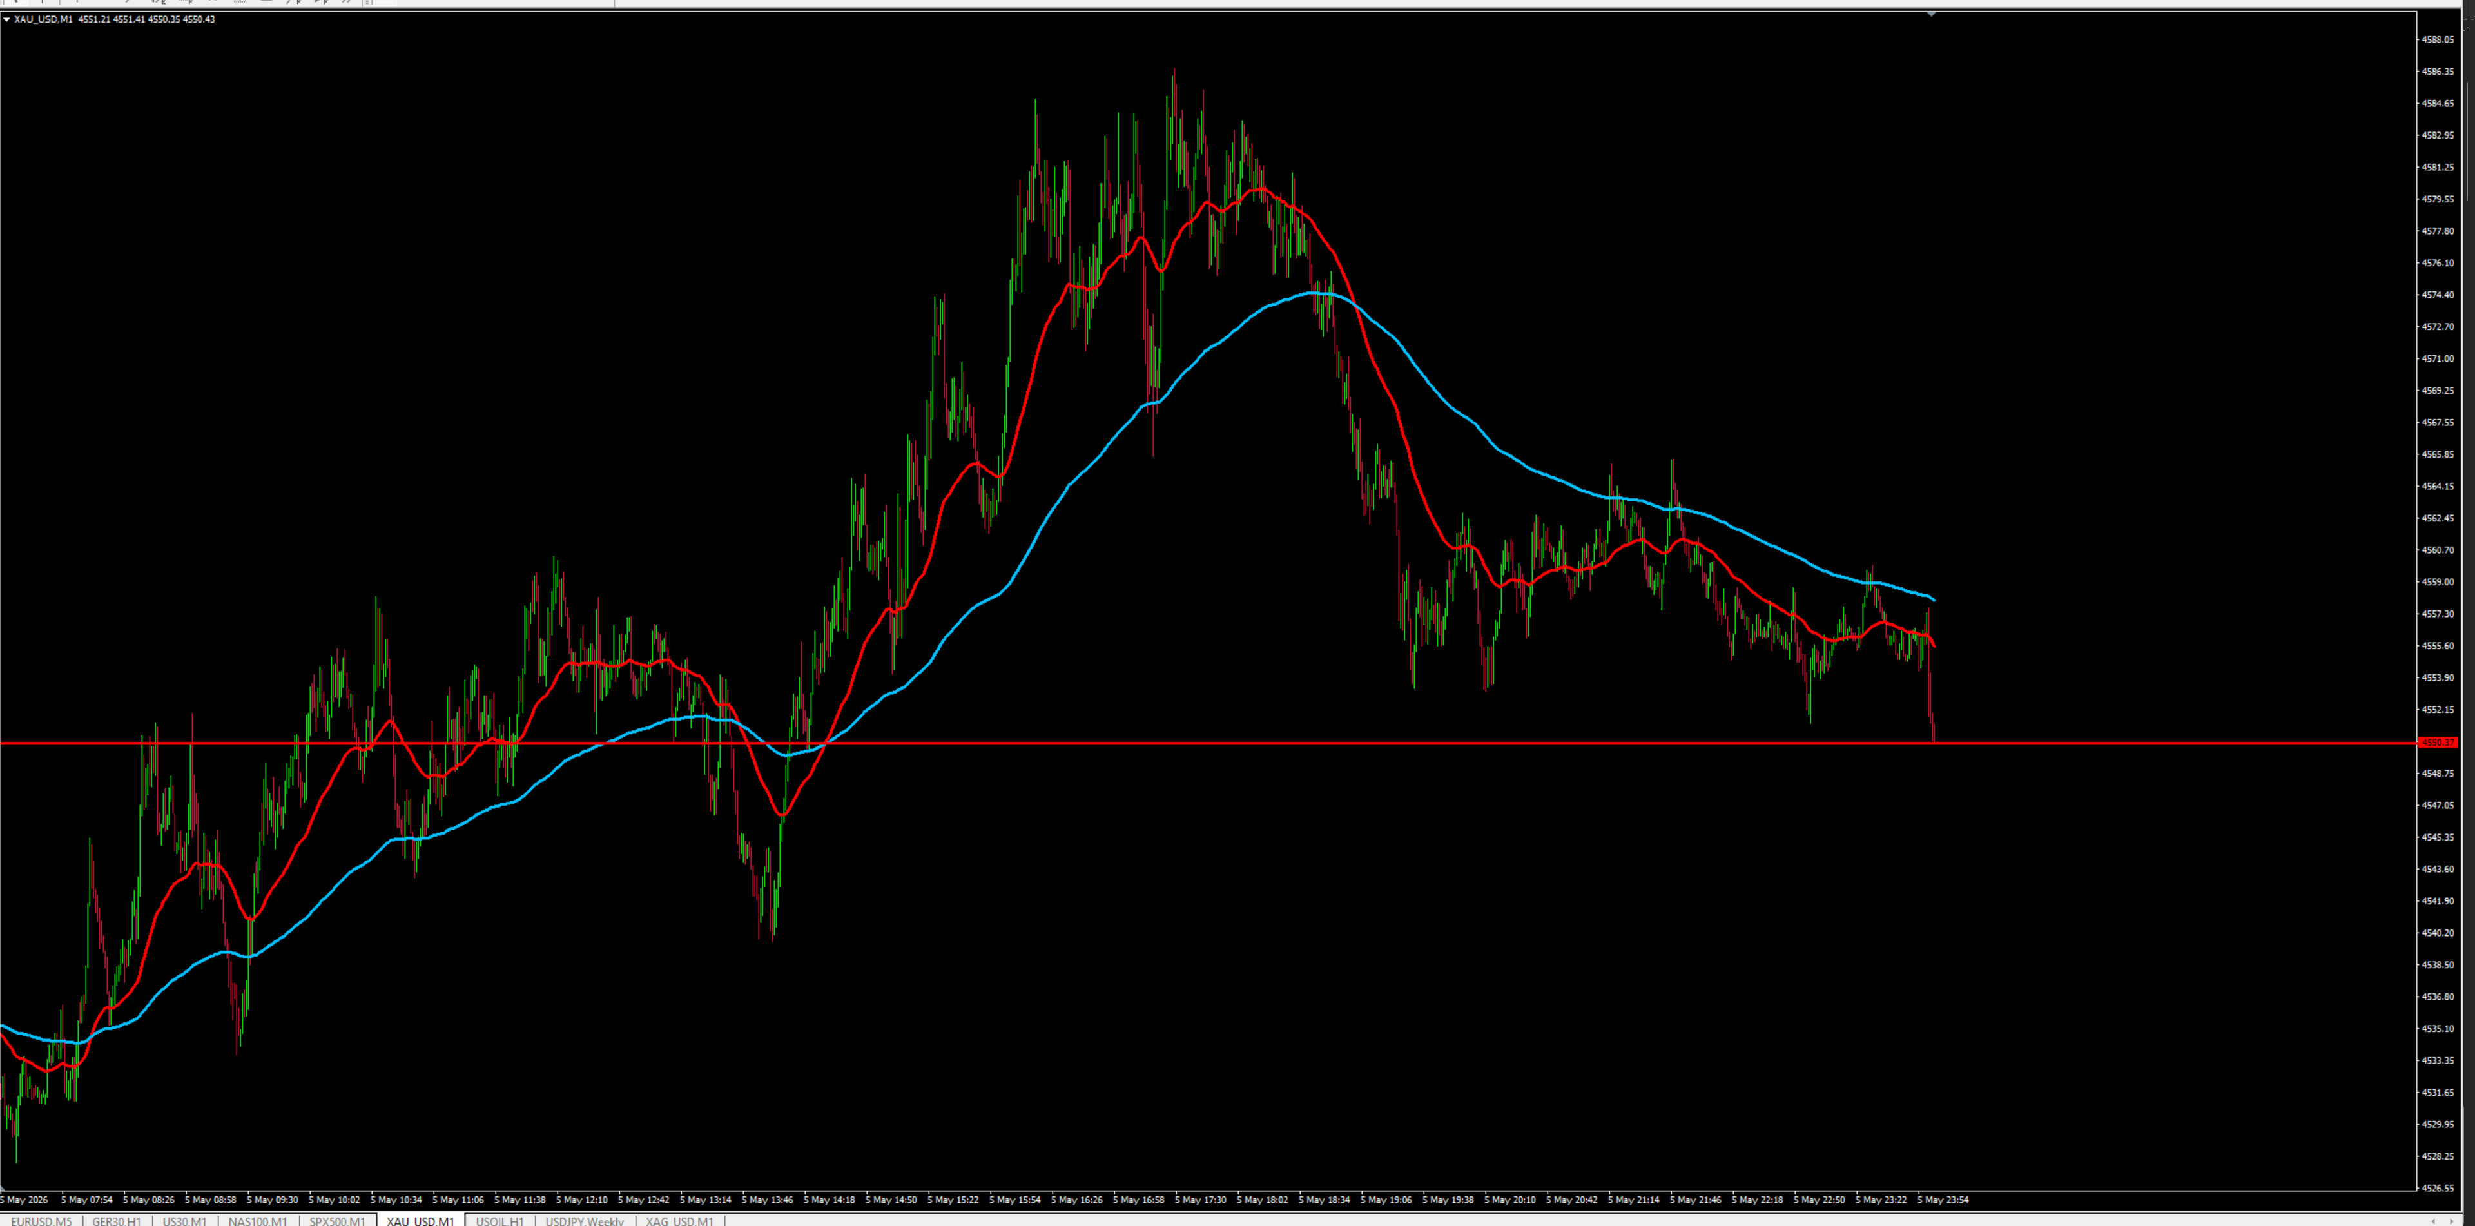Click the 4571.00 price axis label
The width and height of the screenshot is (2475, 1226).
click(x=2438, y=358)
